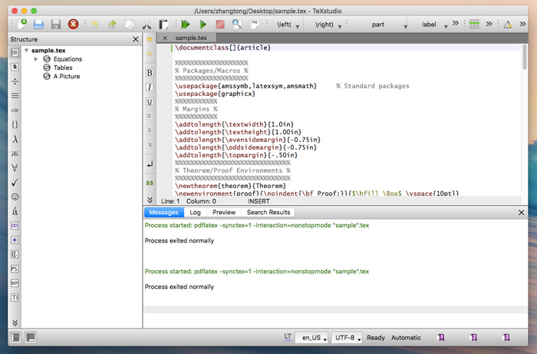Open favorites smiley panel
537x354 pixels.
coord(15,197)
